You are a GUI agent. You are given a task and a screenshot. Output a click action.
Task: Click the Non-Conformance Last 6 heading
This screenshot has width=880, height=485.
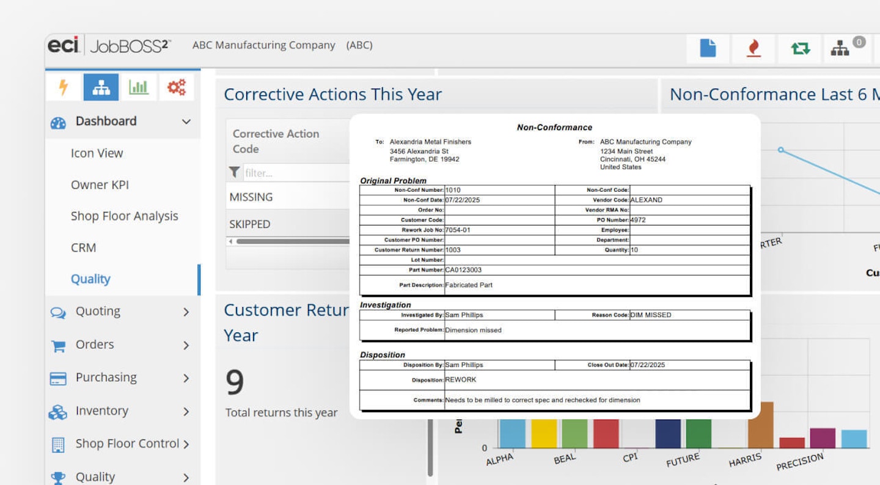[x=774, y=94]
